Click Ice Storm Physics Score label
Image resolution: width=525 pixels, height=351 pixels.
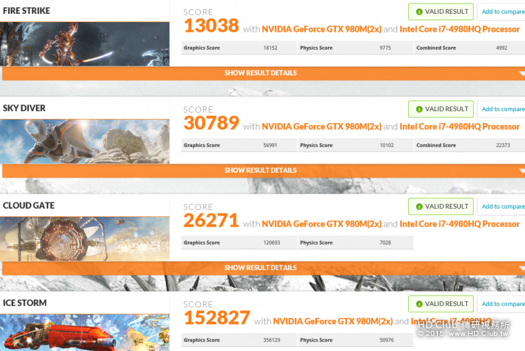point(316,340)
